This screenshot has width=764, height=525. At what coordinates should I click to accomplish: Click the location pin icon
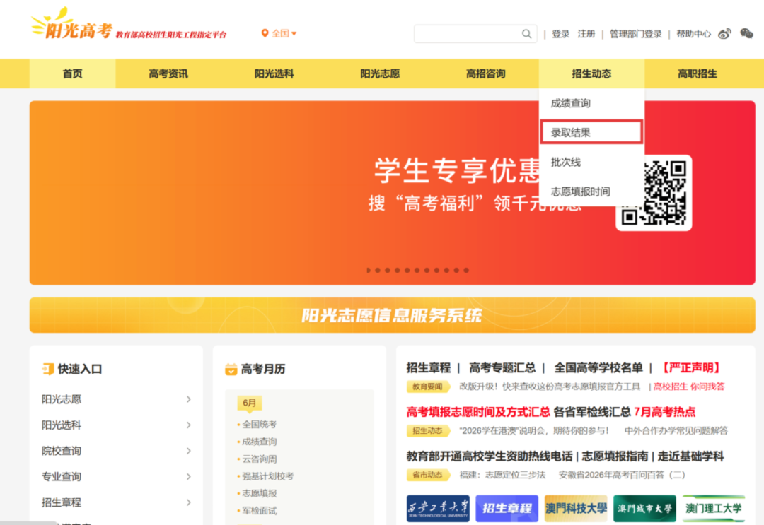coord(265,33)
